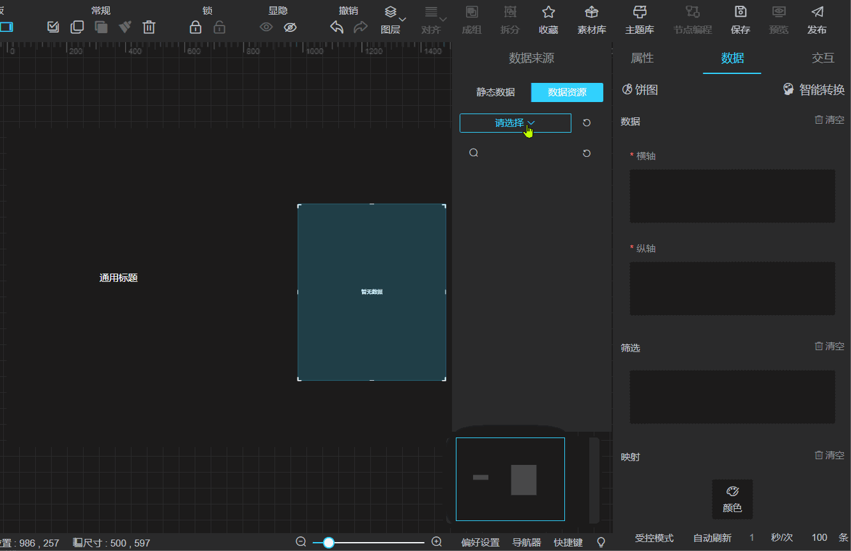Screen dimensions: 851x551
Task: Click the format brush icon under 常规
Action: [125, 27]
